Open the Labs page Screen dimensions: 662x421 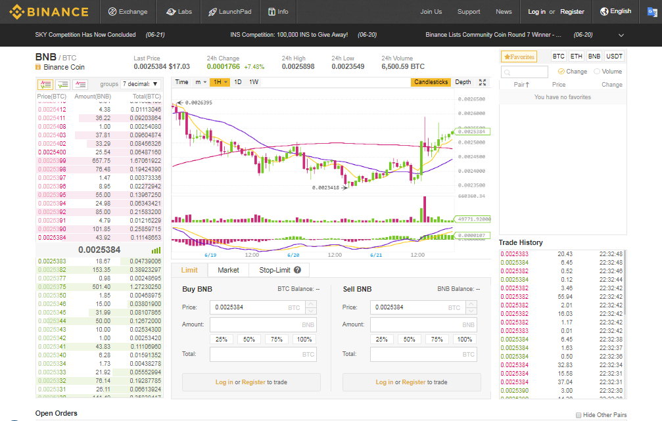[x=179, y=12]
